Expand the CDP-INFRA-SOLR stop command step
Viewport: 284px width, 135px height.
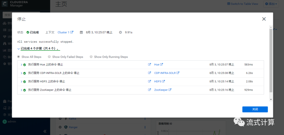pos(21,73)
